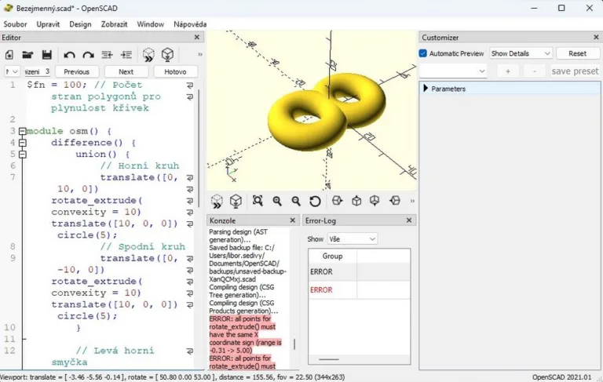The height and width of the screenshot is (382, 603).
Task: Click the save preset button
Action: point(575,71)
